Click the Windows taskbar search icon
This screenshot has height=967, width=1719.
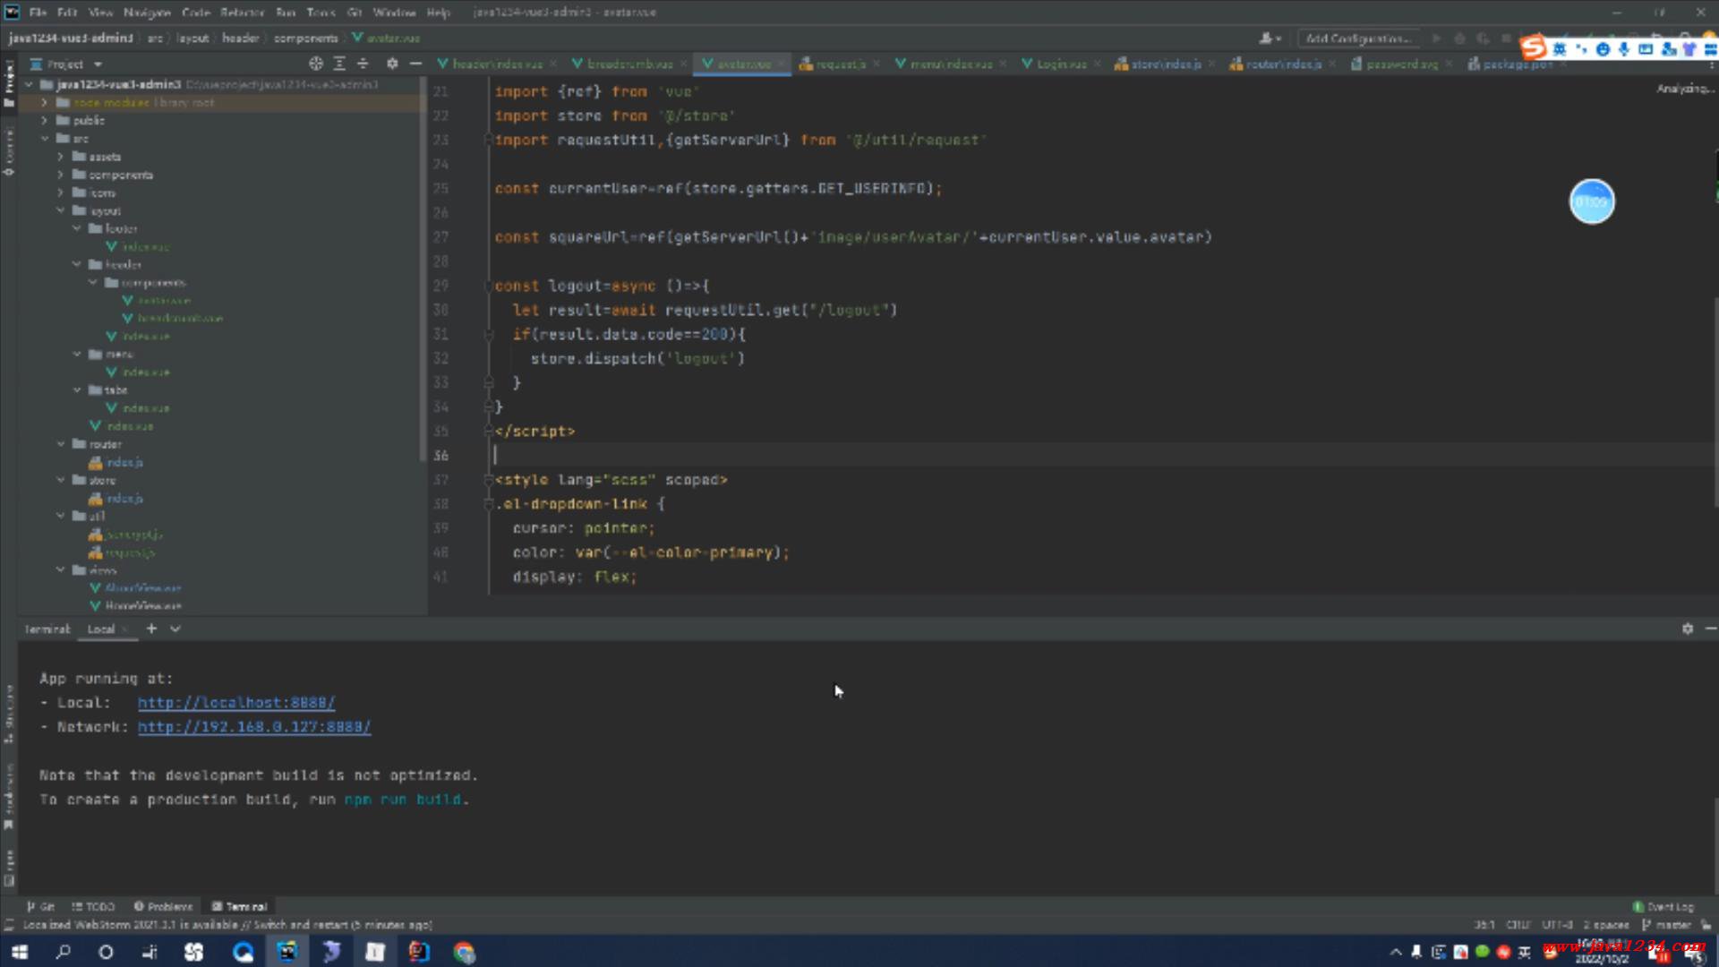click(63, 952)
